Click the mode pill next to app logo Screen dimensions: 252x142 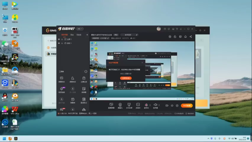(x=80, y=29)
